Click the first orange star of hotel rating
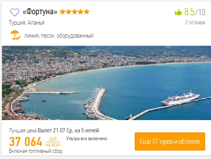The width and height of the screenshot is (211, 159). [x=63, y=12]
